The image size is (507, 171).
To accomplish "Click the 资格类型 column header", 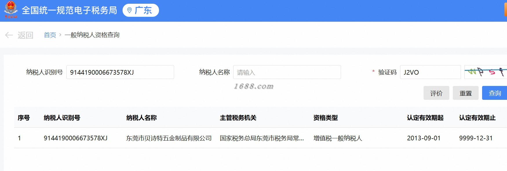I will point(326,118).
